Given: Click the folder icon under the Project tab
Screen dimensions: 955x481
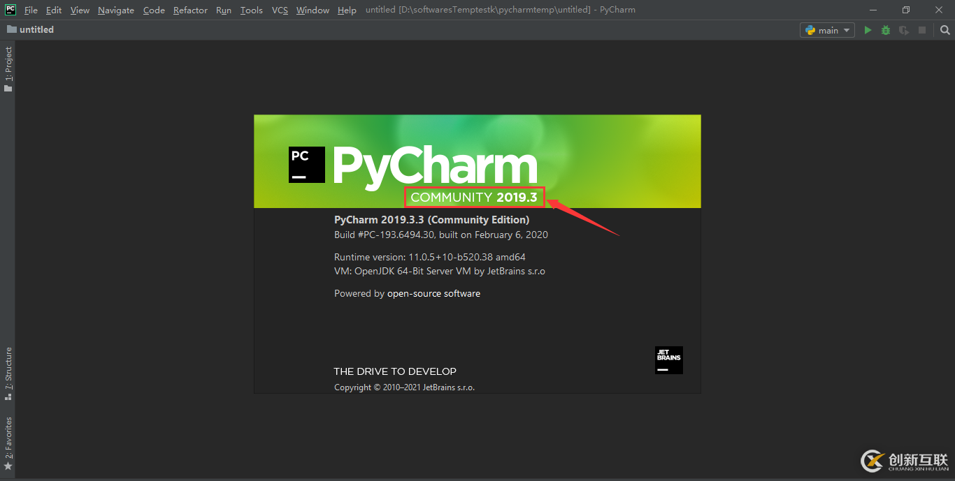Looking at the screenshot, I should click(8, 89).
